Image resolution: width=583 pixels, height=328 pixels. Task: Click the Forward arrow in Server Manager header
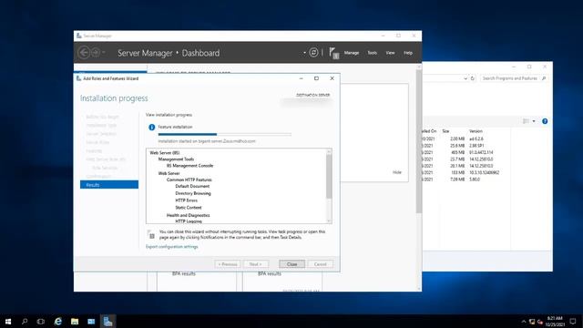(x=96, y=53)
